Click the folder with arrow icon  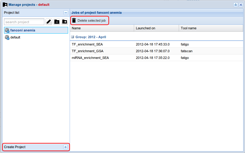pos(65,22)
